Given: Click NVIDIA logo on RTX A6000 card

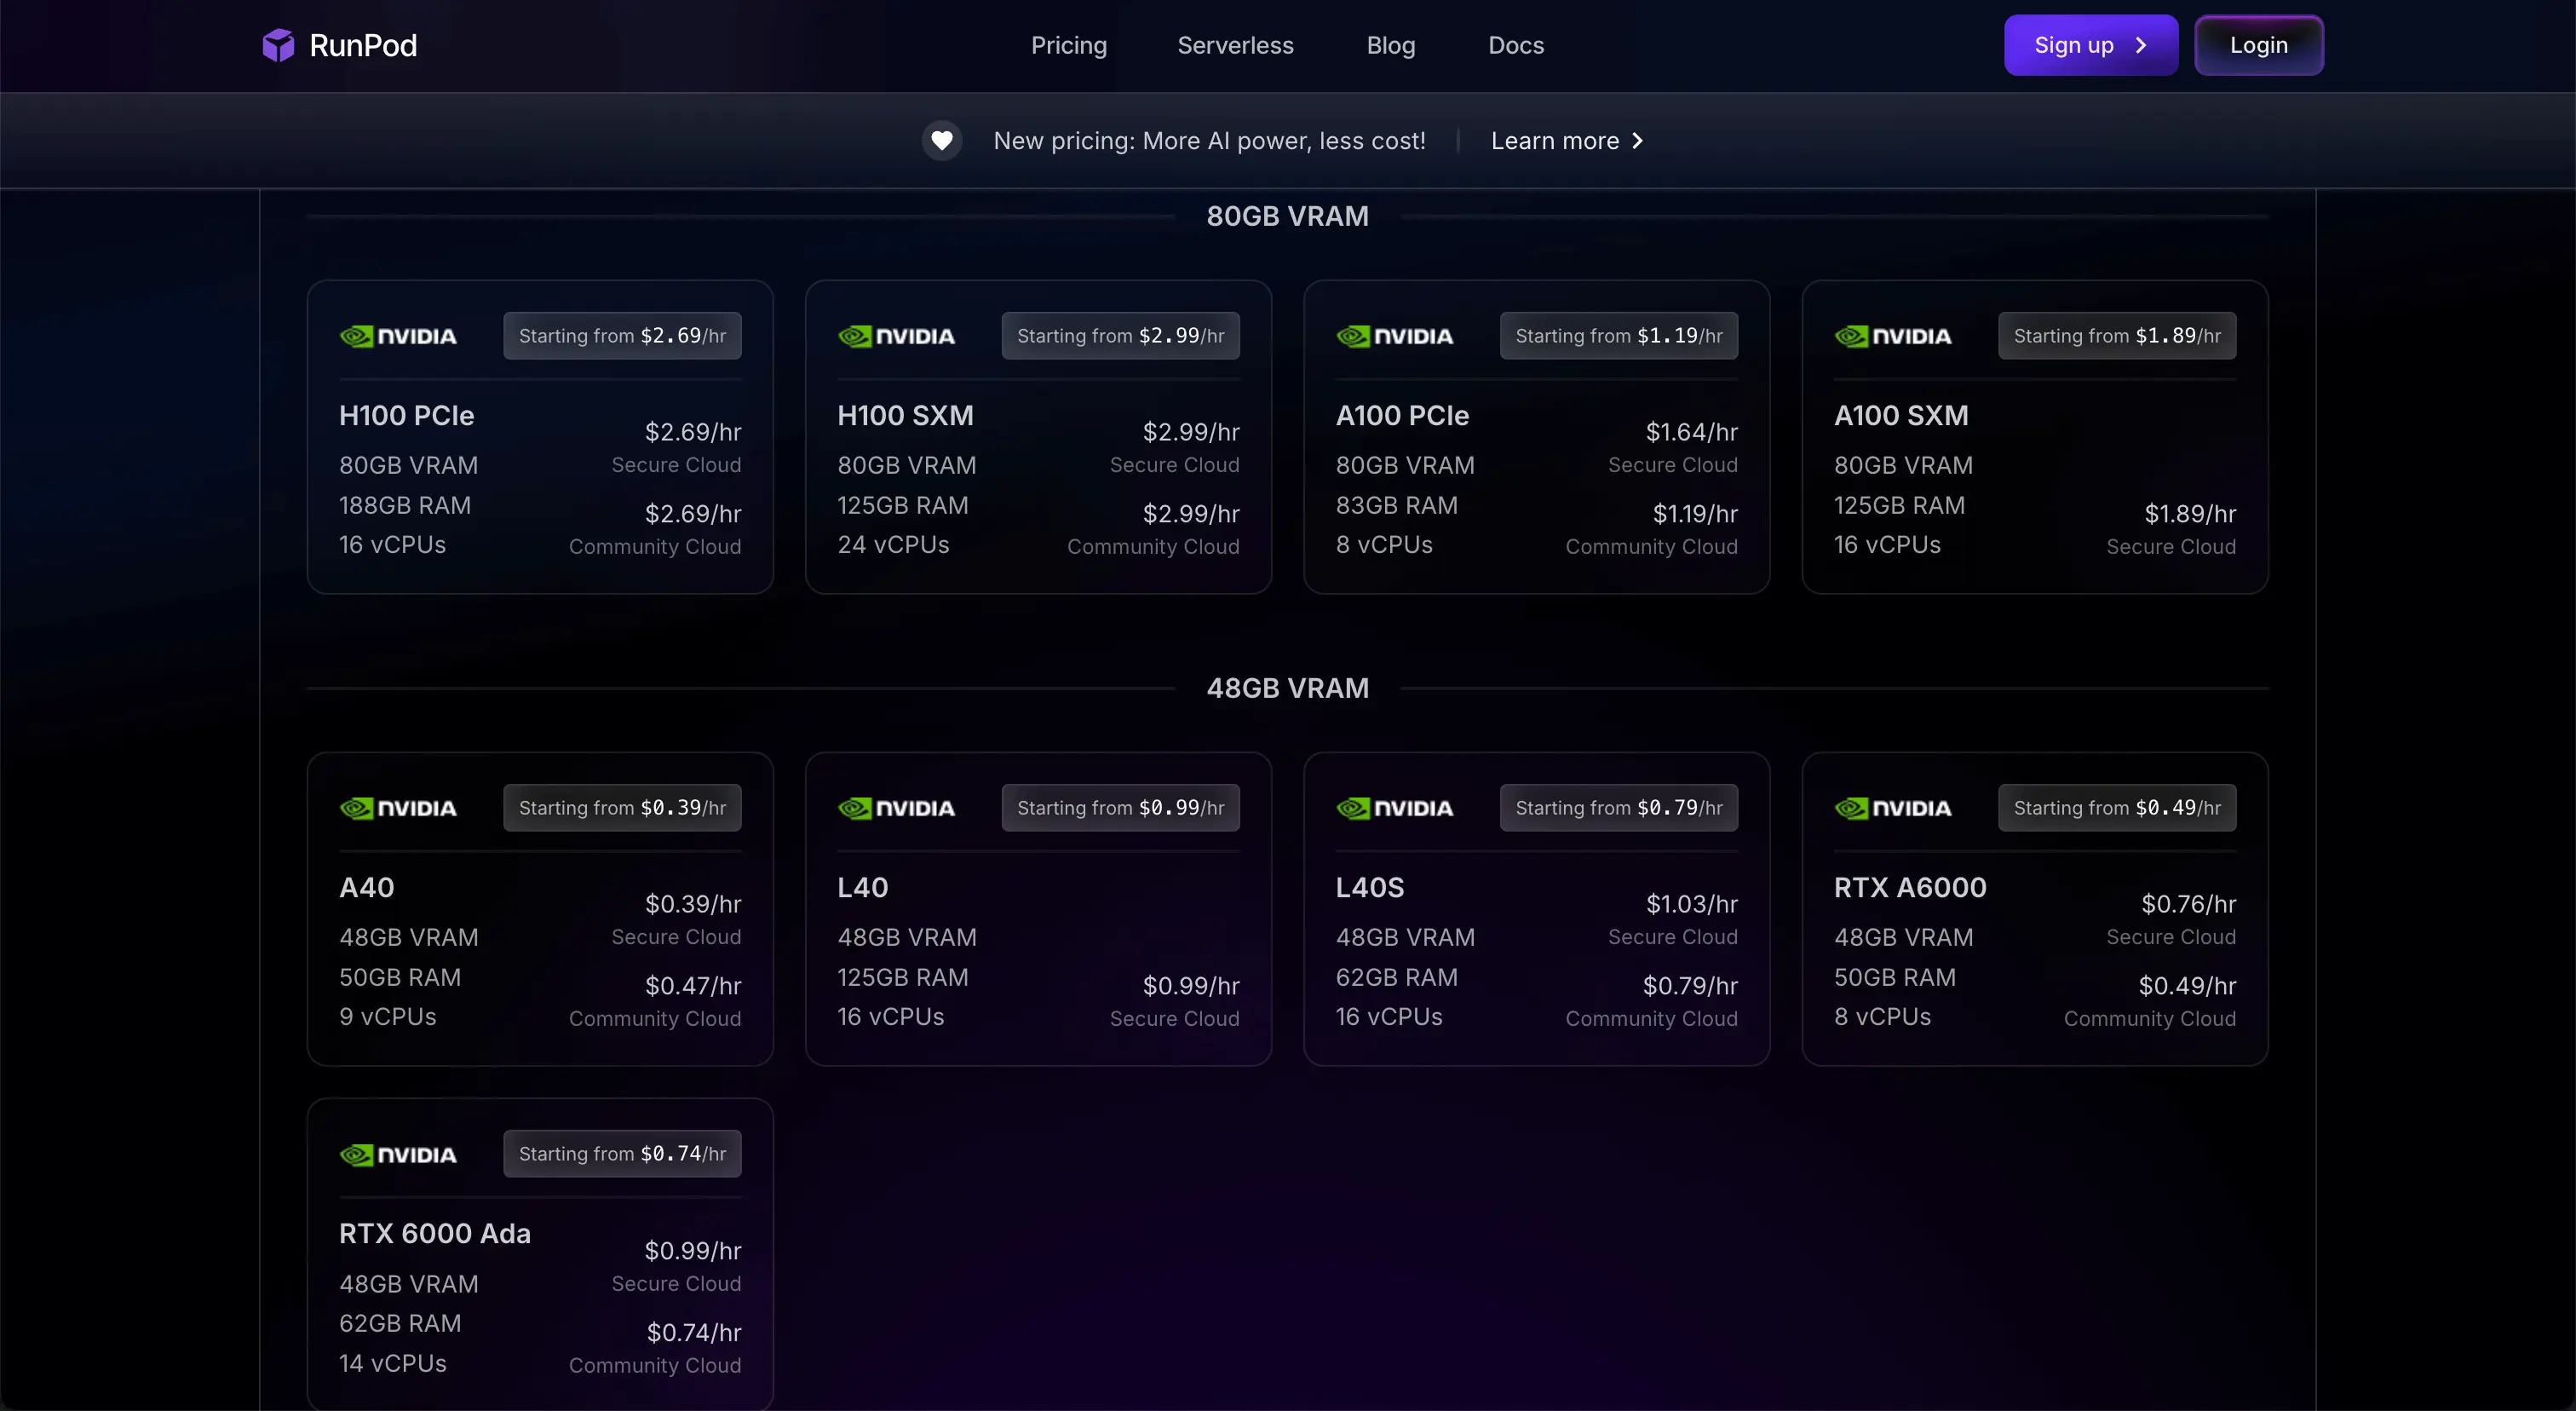Looking at the screenshot, I should point(1892,808).
